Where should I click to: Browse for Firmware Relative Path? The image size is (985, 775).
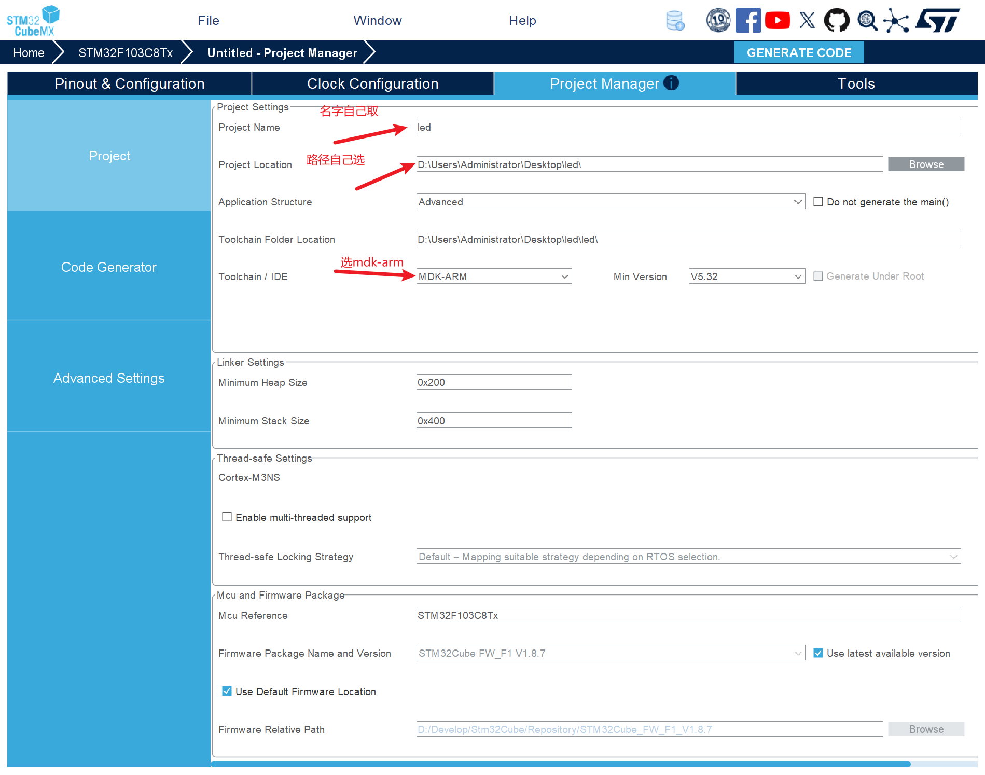(926, 729)
